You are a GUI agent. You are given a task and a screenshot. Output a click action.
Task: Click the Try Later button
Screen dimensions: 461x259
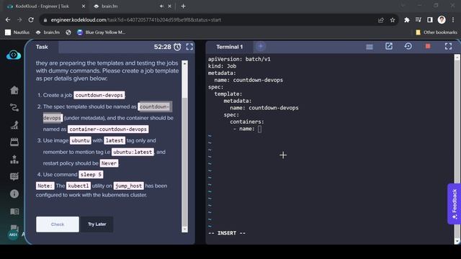tap(97, 224)
